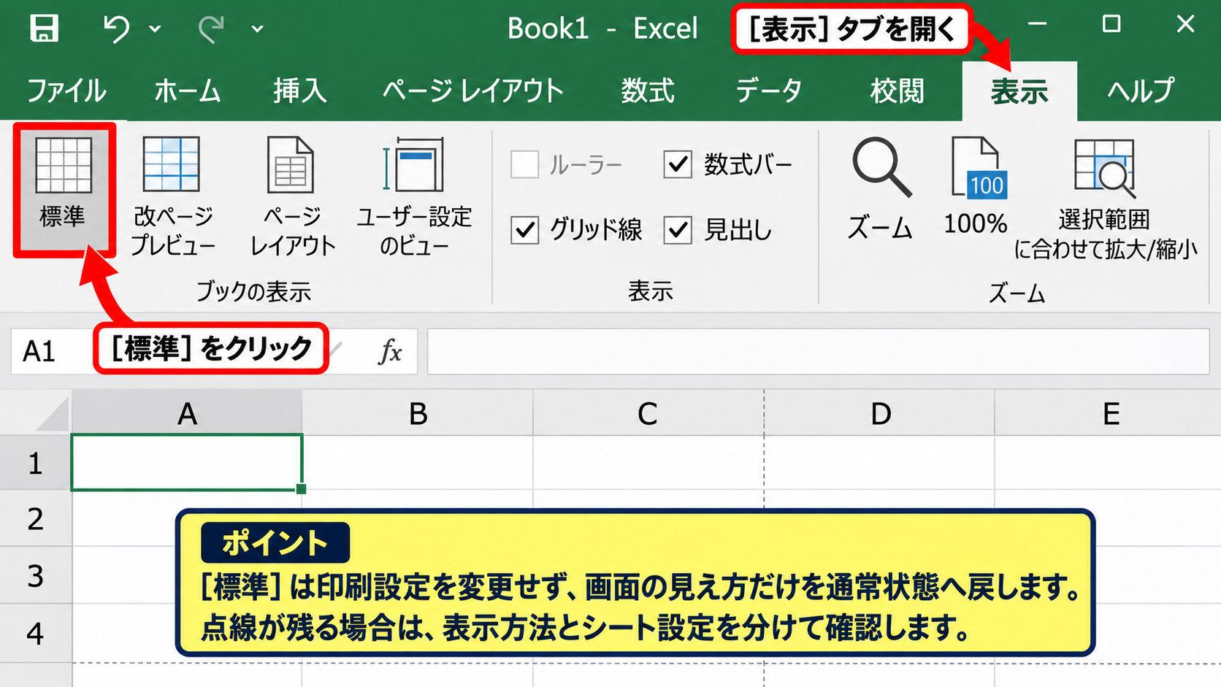Open the 校閲 tab

coord(897,91)
